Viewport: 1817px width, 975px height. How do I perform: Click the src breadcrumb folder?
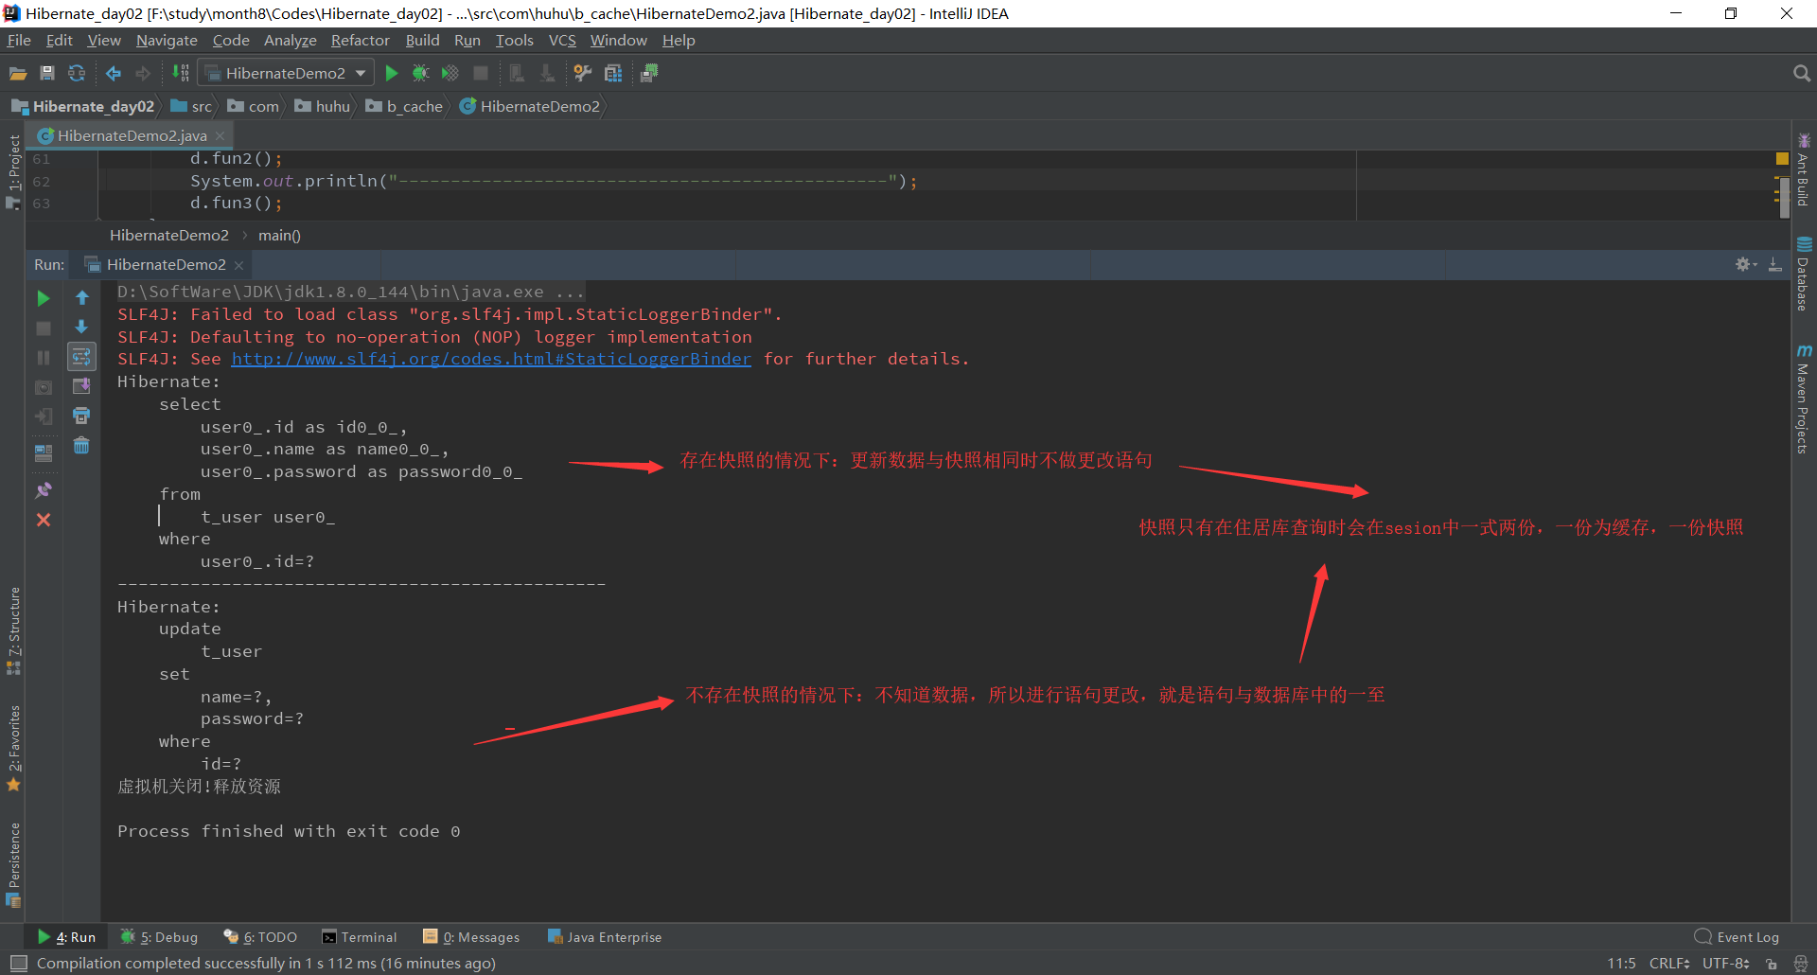192,106
